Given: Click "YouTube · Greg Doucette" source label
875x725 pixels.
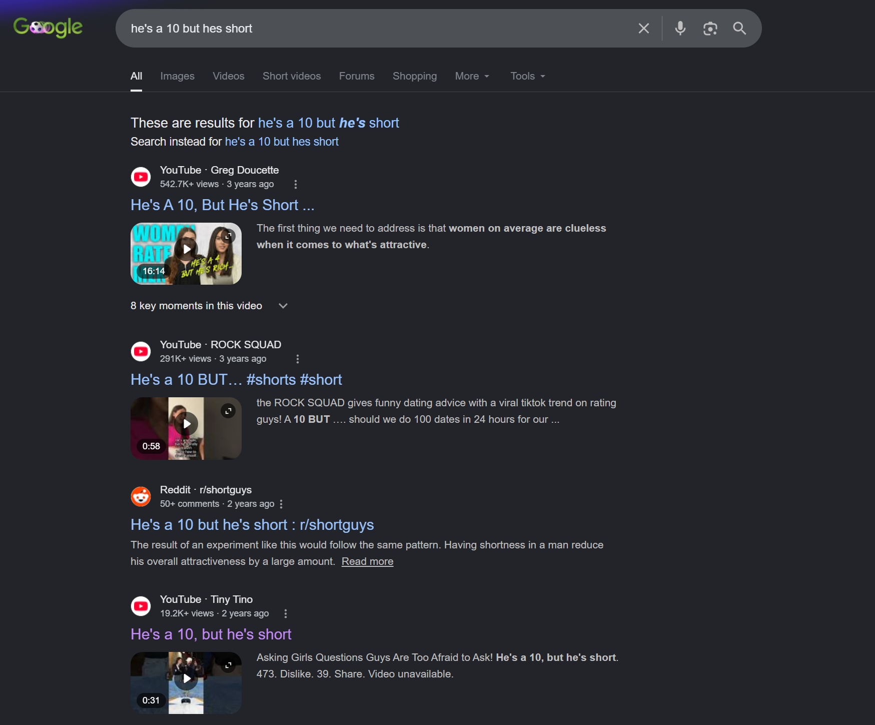Looking at the screenshot, I should [219, 170].
